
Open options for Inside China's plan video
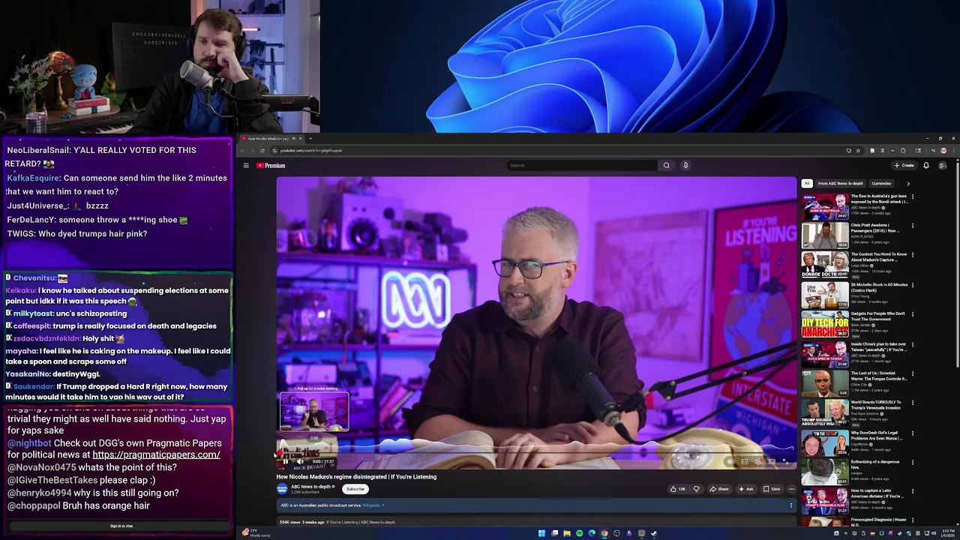coord(913,344)
